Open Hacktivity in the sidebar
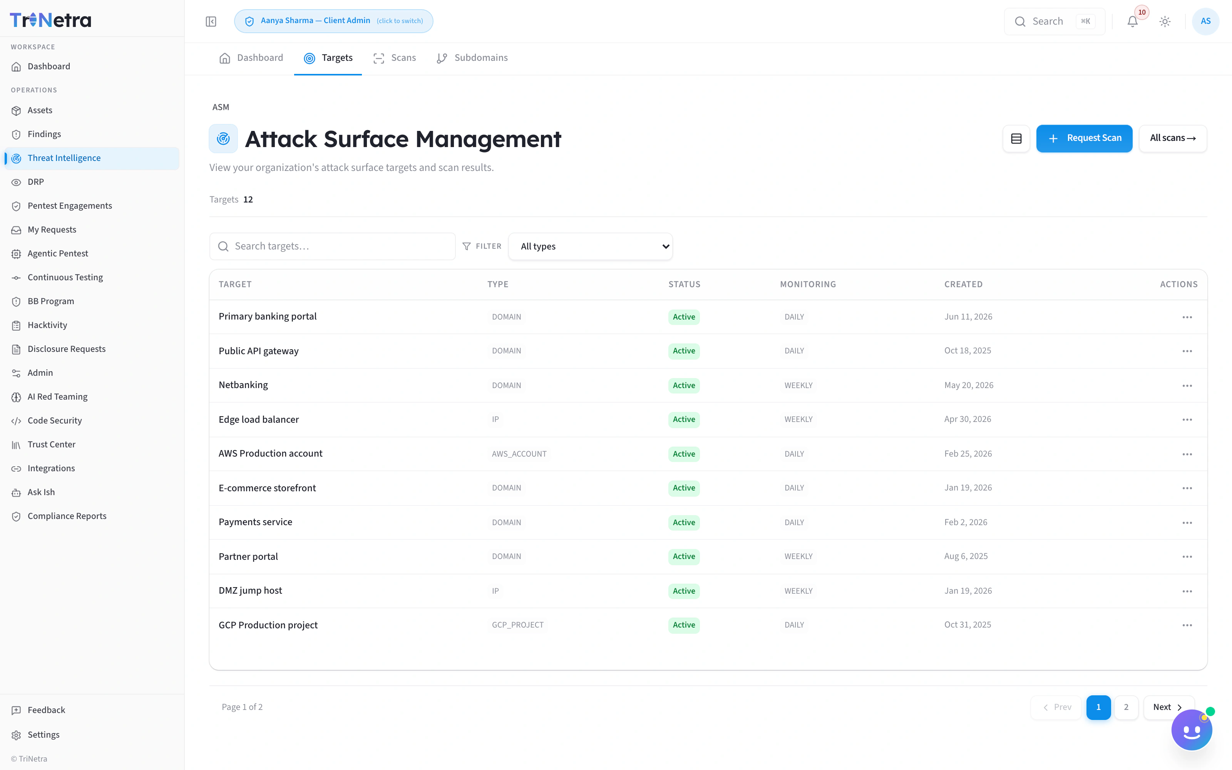 click(x=92, y=325)
